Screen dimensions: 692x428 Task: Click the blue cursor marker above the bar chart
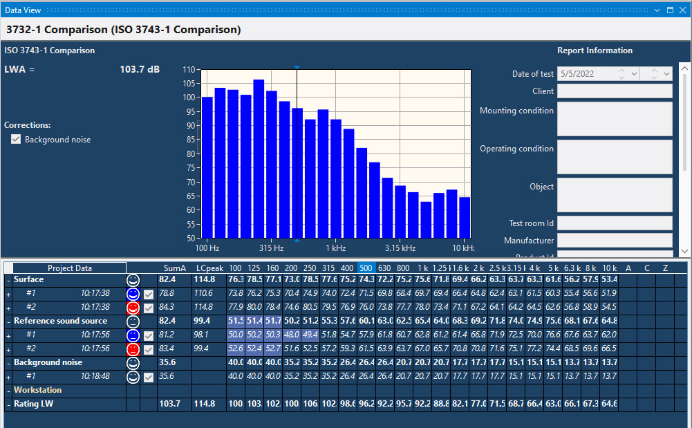pos(297,66)
